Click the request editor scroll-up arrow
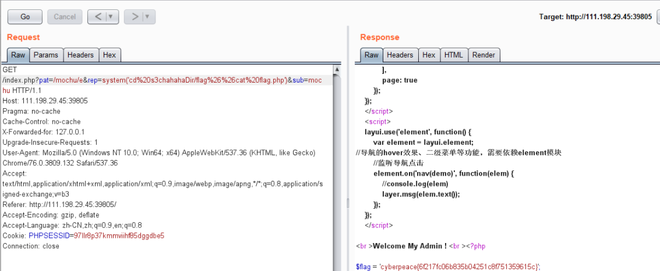The height and width of the screenshot is (271, 660). (x=337, y=69)
